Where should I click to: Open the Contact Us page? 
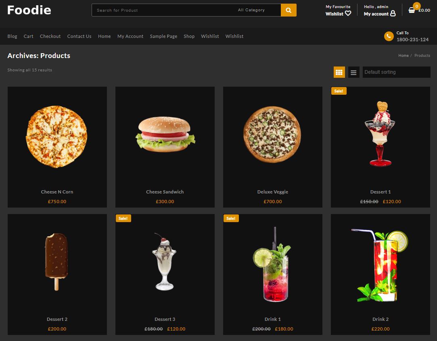coord(79,36)
